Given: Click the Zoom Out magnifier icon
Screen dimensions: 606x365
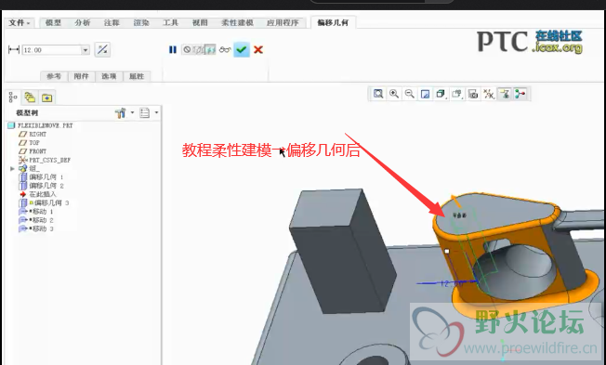Looking at the screenshot, I should 409,94.
